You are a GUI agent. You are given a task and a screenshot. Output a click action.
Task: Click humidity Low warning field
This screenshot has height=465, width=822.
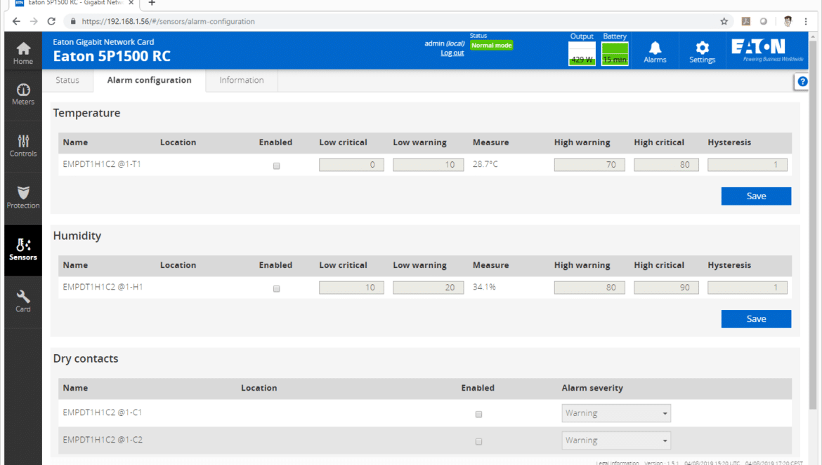point(429,288)
